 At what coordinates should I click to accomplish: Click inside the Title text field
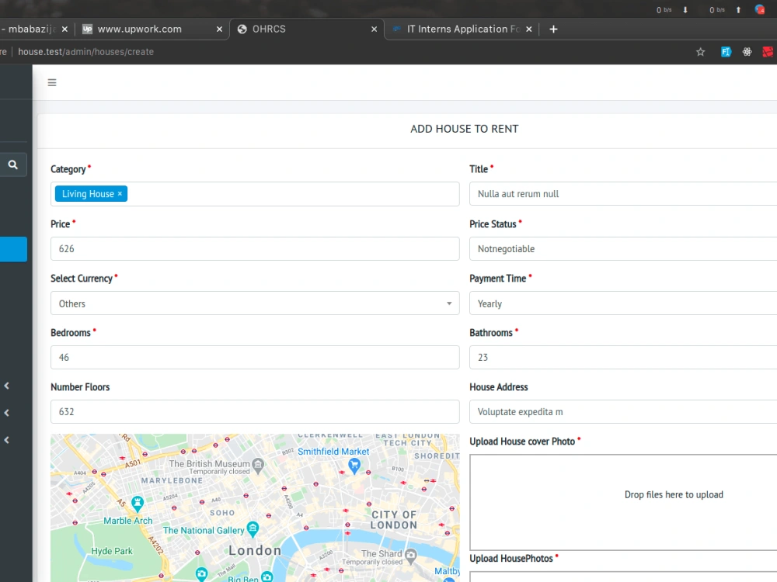622,194
